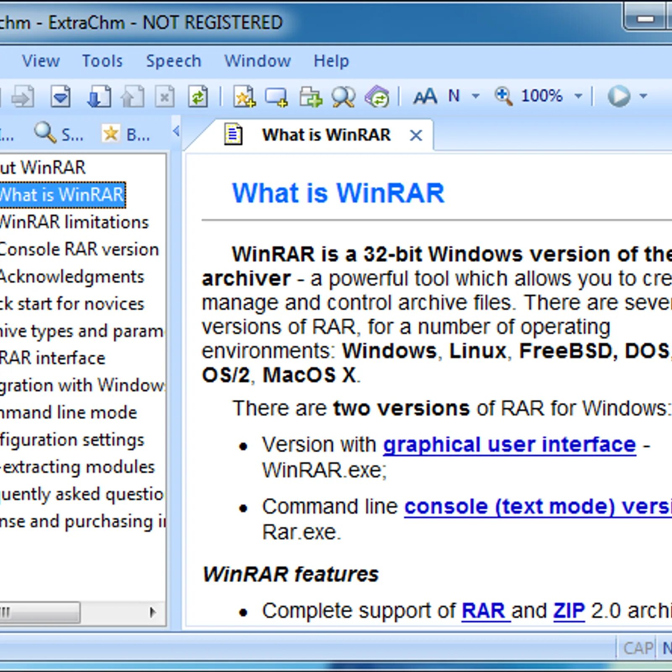Select About WinRAR tree item
Viewport: 672px width, 672px height.
pyautogui.click(x=43, y=168)
